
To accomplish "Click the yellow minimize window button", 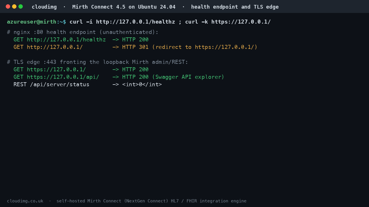I will pyautogui.click(x=14, y=6).
